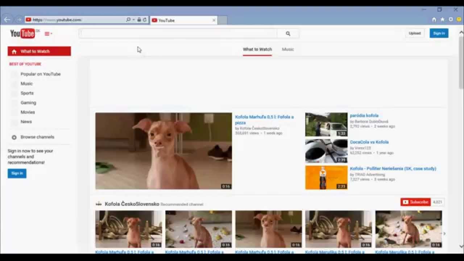Viewport: 464px width, 261px height.
Task: Click the Upload button
Action: point(415,33)
